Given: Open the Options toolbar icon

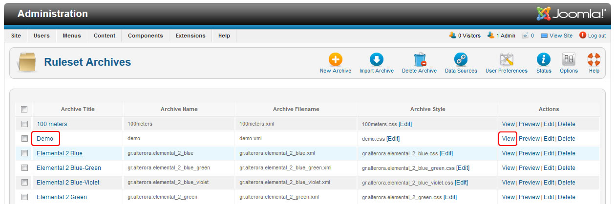Looking at the screenshot, I should (x=569, y=60).
